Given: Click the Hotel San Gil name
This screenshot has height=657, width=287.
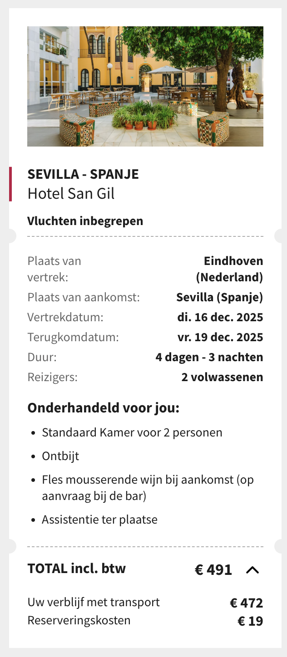Looking at the screenshot, I should [x=71, y=194].
